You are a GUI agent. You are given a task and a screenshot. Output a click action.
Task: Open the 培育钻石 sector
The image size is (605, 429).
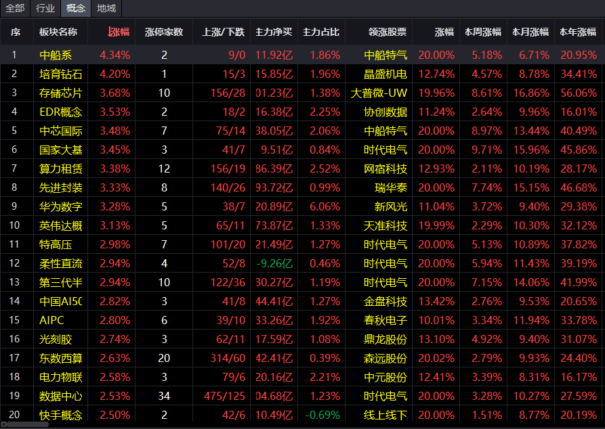[x=60, y=74]
